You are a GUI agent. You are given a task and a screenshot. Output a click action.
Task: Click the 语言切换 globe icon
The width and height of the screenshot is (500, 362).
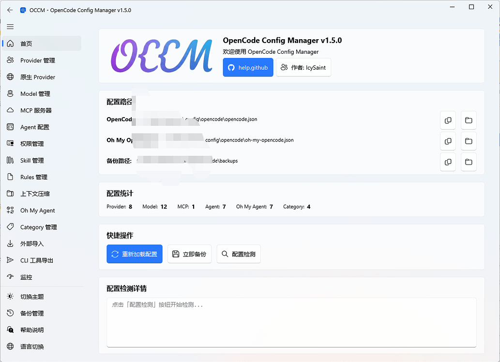pos(10,346)
